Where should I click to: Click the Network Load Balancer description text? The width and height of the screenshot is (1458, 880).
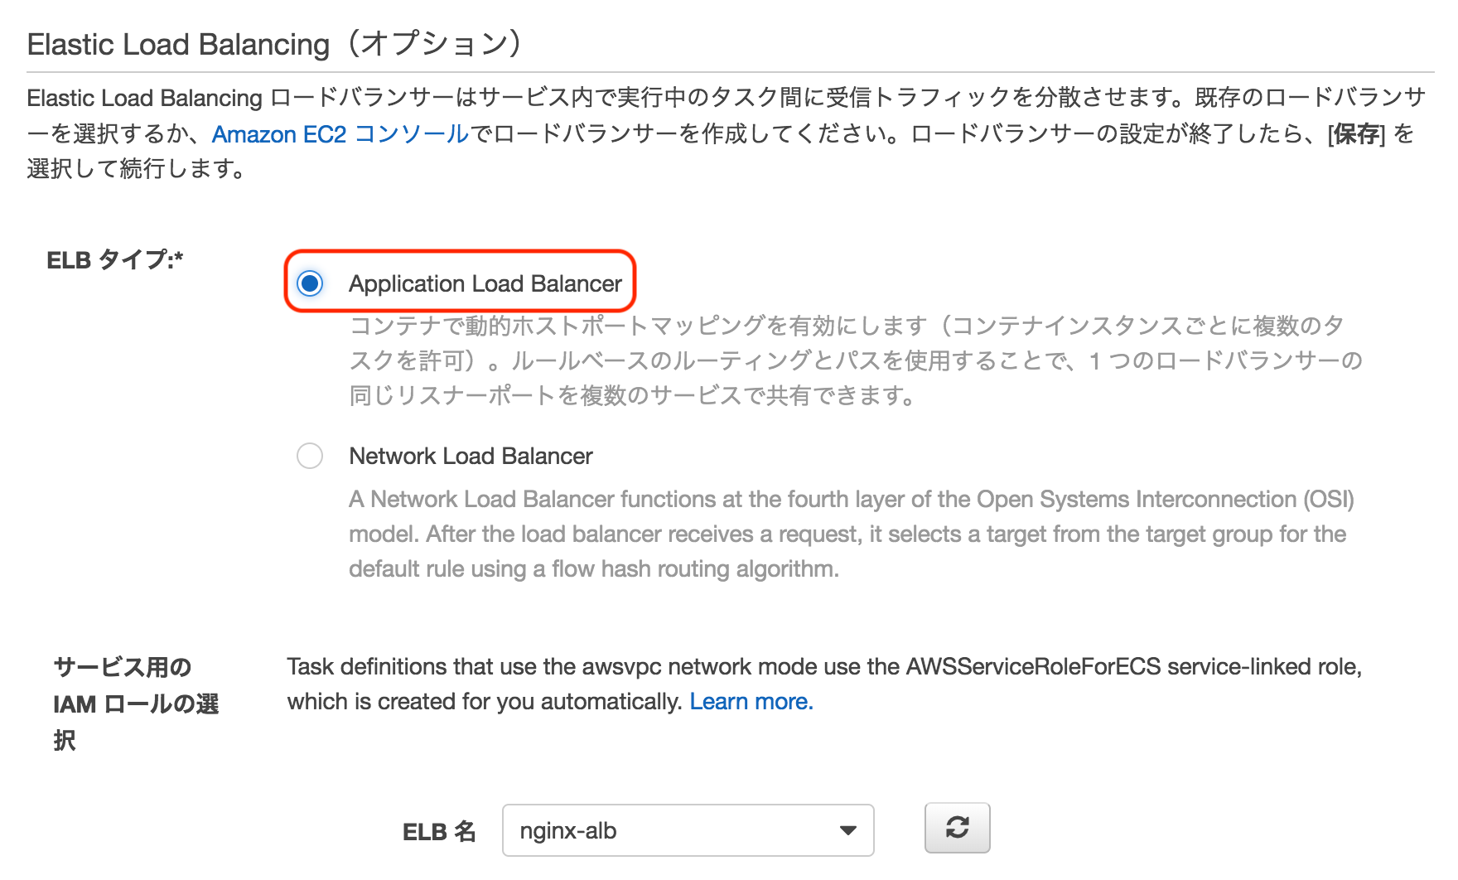852,534
